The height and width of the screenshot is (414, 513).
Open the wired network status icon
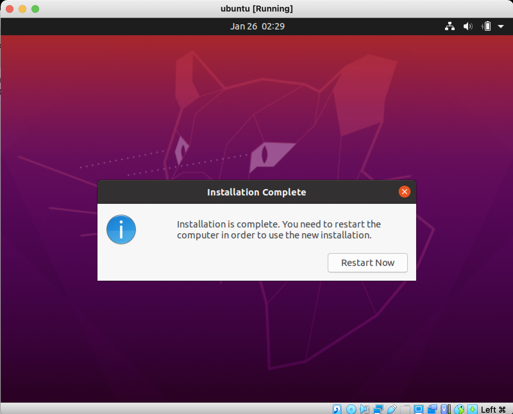click(450, 26)
